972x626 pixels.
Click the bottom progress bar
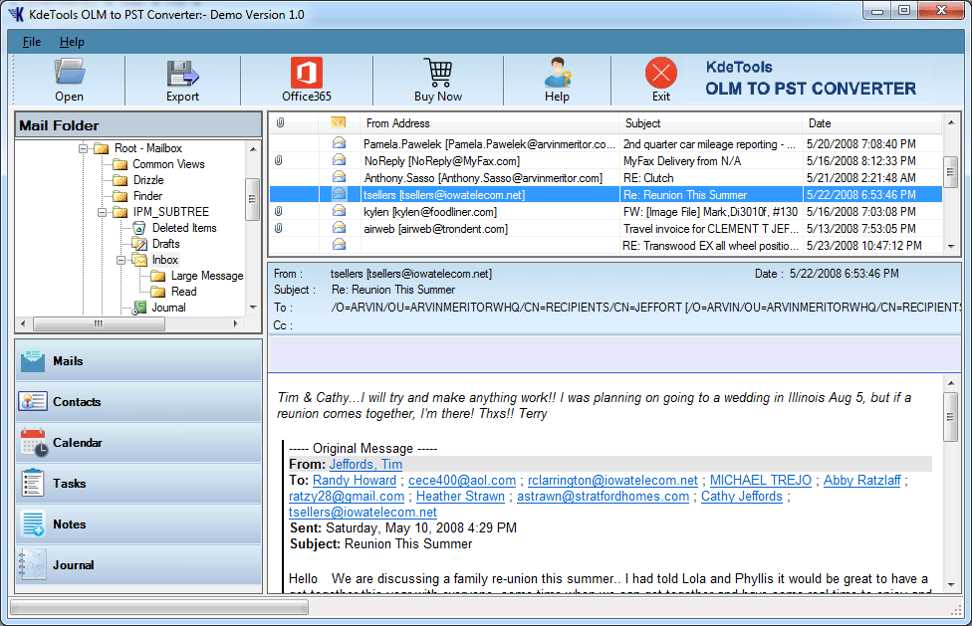click(159, 608)
